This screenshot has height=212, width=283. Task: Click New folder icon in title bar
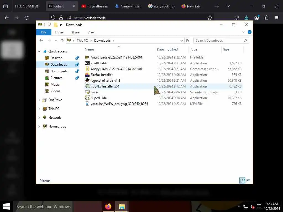tap(56, 25)
